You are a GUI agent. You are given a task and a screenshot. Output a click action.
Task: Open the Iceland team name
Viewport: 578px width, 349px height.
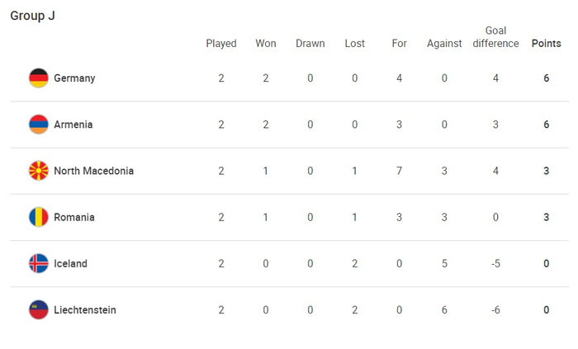[70, 264]
